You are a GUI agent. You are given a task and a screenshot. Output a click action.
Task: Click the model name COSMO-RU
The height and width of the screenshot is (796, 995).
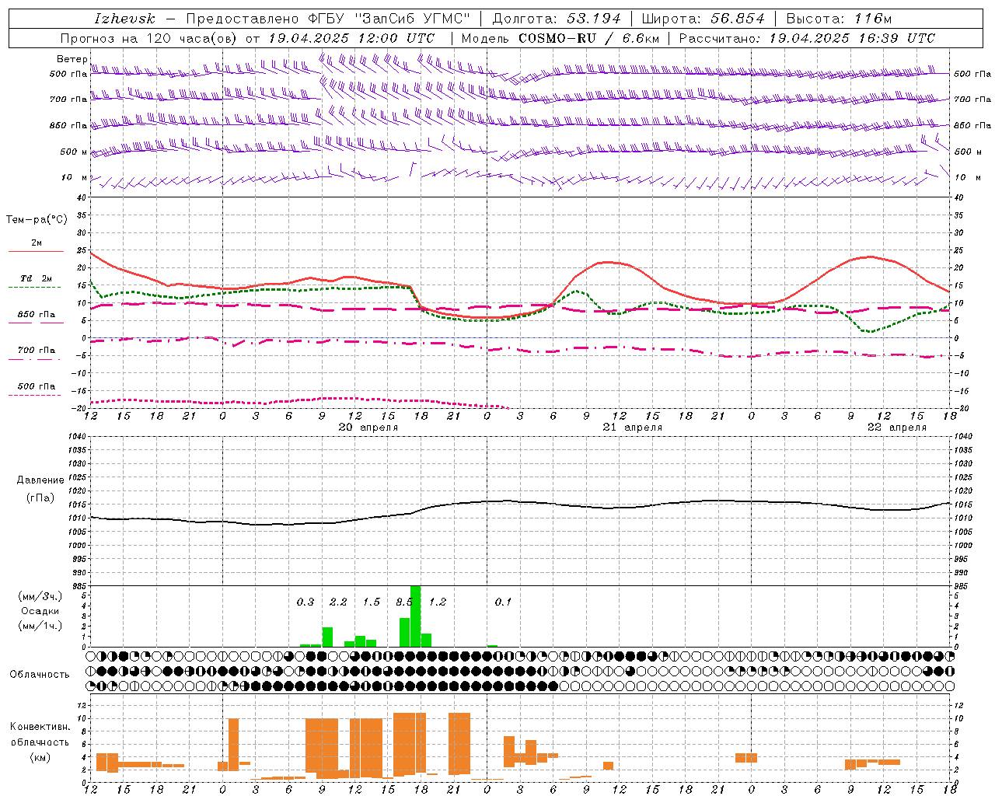click(x=557, y=38)
